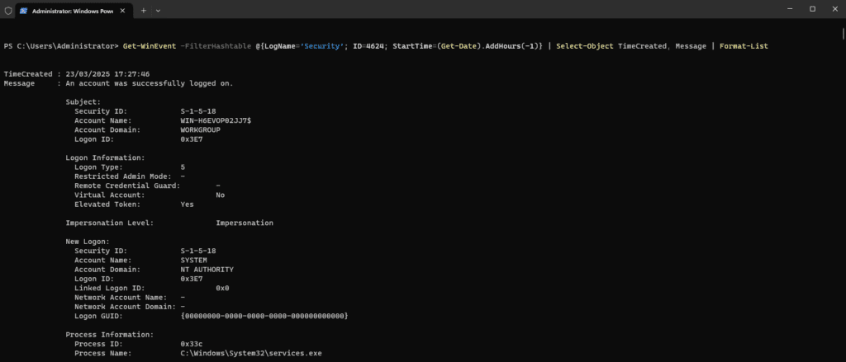The width and height of the screenshot is (846, 362).
Task: Click the all-zero Logon GUID value
Action: point(264,316)
